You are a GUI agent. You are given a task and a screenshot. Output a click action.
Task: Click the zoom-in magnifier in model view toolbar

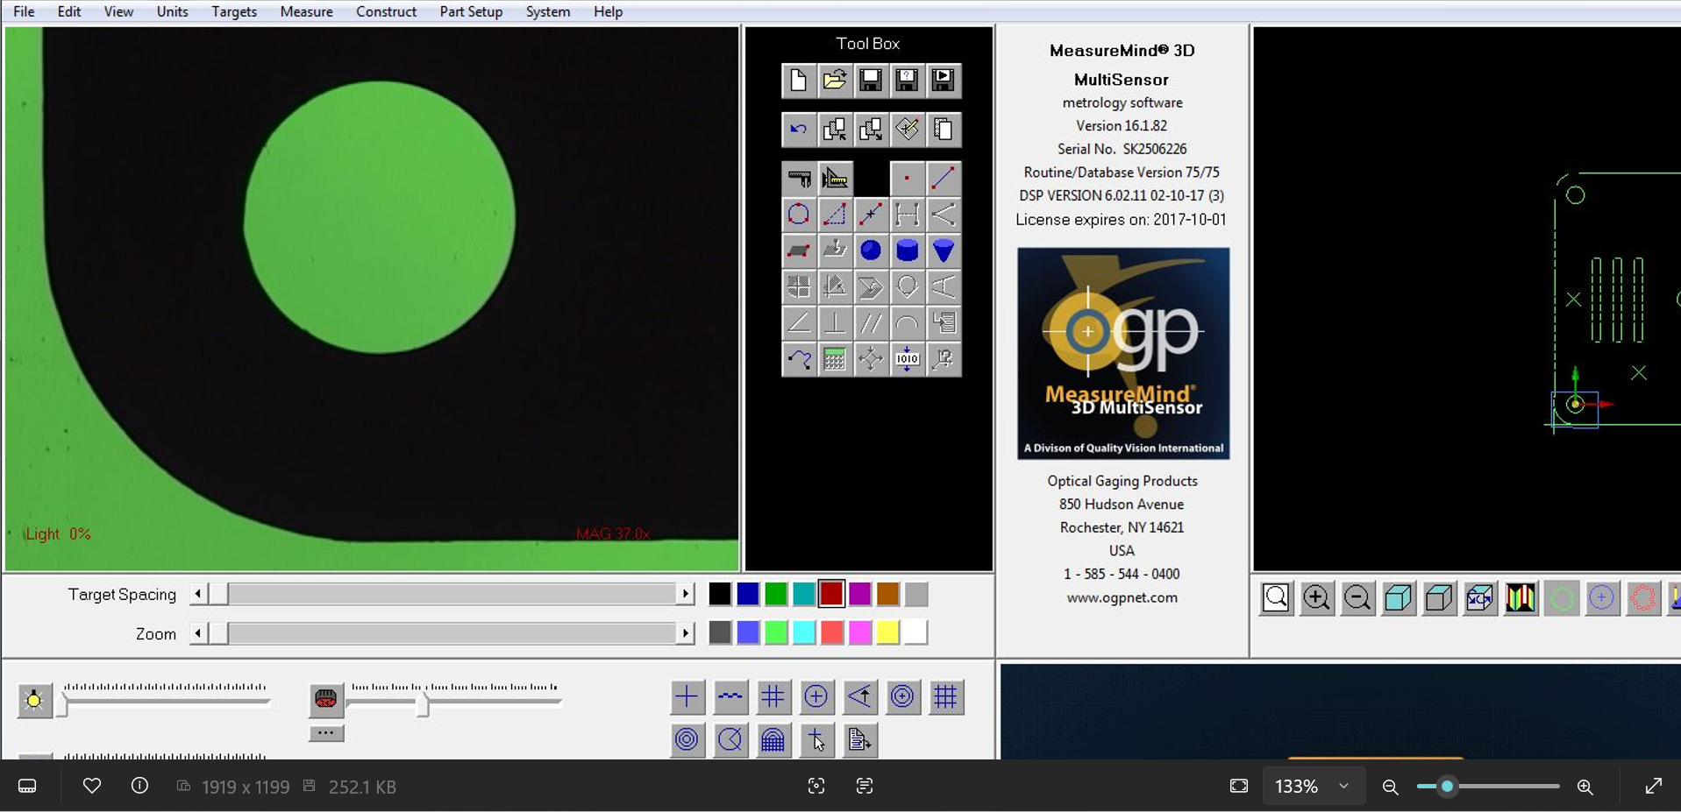(1316, 598)
